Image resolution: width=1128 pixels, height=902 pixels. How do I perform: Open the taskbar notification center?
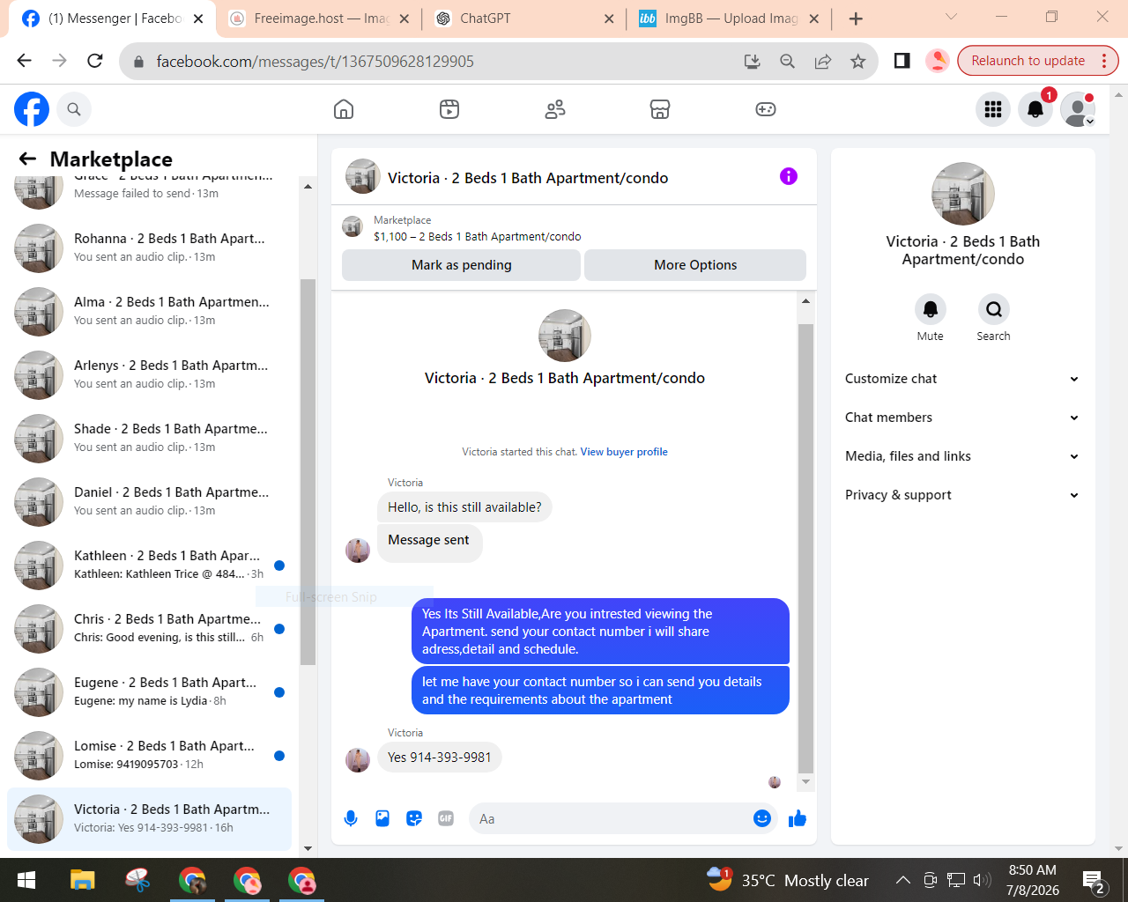coord(1094,881)
